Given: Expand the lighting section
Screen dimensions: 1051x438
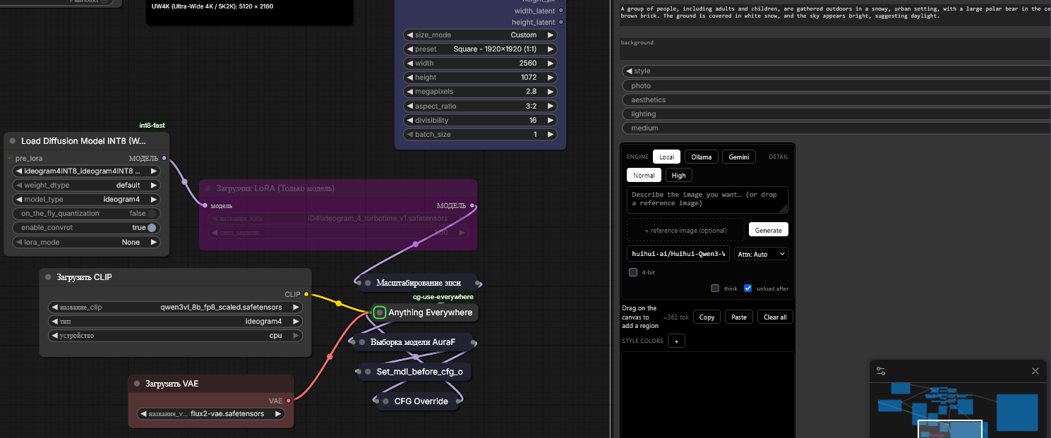Looking at the screenshot, I should [x=836, y=114].
